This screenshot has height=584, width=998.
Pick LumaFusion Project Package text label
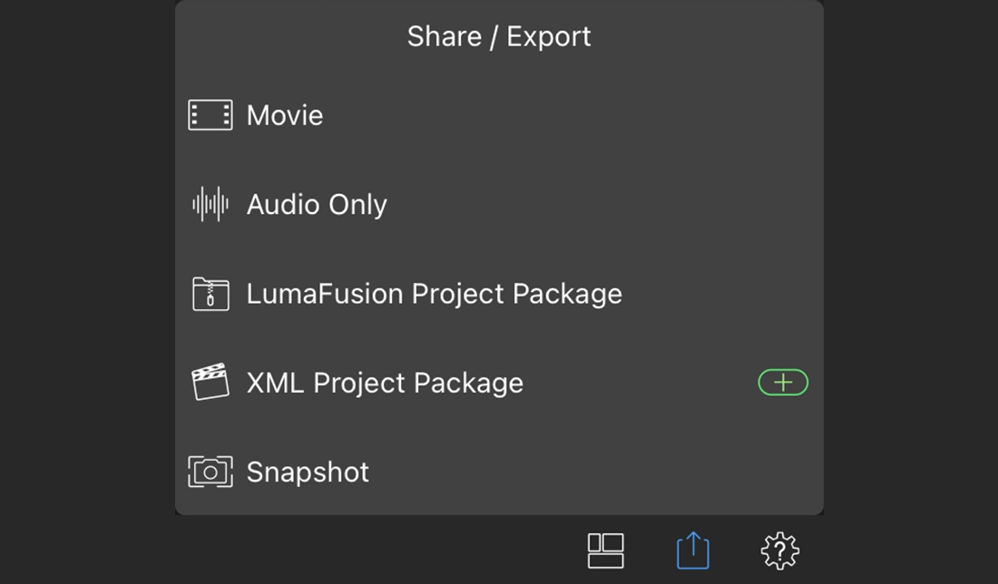[x=434, y=294]
